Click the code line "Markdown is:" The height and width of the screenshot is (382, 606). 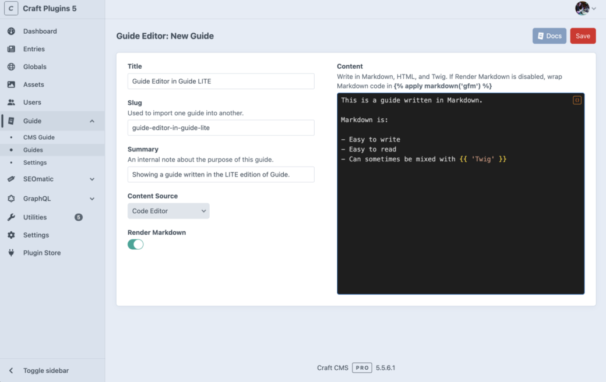pos(364,120)
